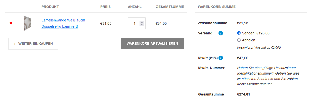Choose the Abholen pickup option

tap(239, 40)
